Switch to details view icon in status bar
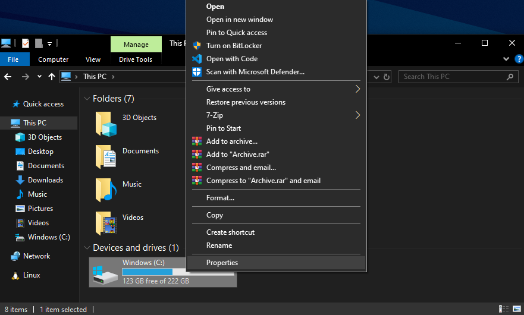524x315 pixels. (504, 308)
